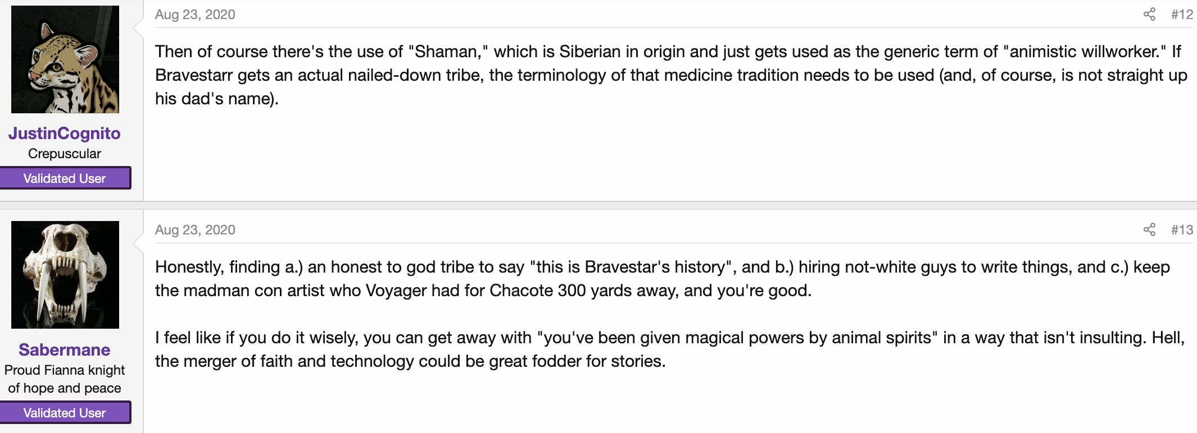
Task: Open the #12 post permalink
Action: pos(1182,15)
